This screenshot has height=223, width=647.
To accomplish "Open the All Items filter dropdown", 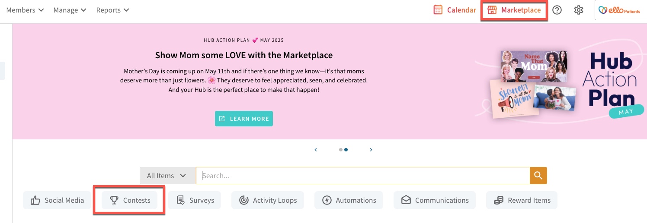I will point(167,176).
